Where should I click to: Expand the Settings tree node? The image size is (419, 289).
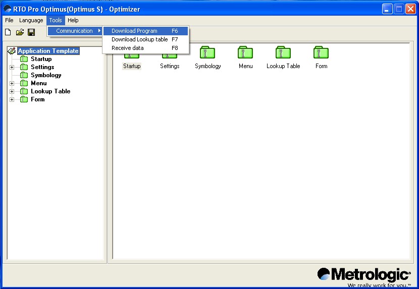(x=12, y=67)
